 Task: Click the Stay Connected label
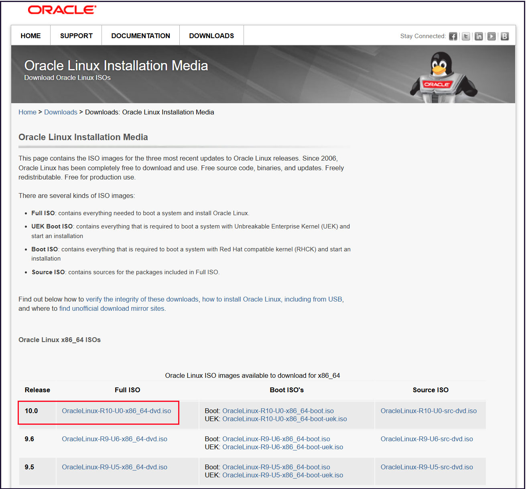point(423,36)
